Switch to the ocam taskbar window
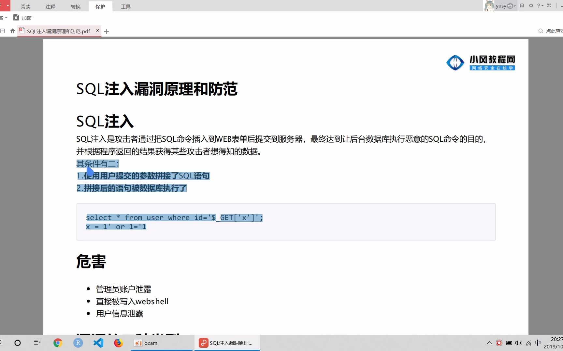This screenshot has height=351, width=563. pyautogui.click(x=162, y=343)
